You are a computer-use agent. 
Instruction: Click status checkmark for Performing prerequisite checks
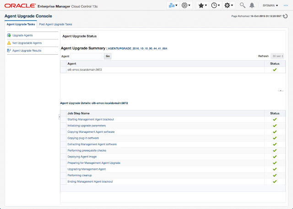(x=275, y=151)
